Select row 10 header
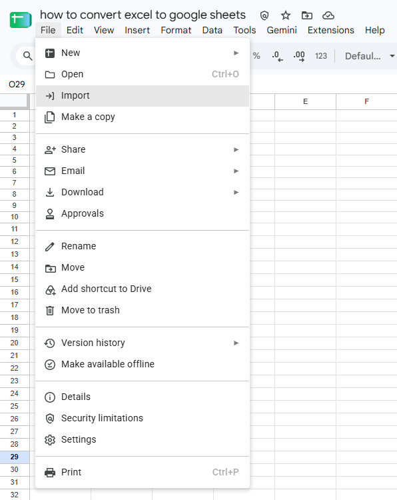The height and width of the screenshot is (500, 397). click(x=15, y=217)
